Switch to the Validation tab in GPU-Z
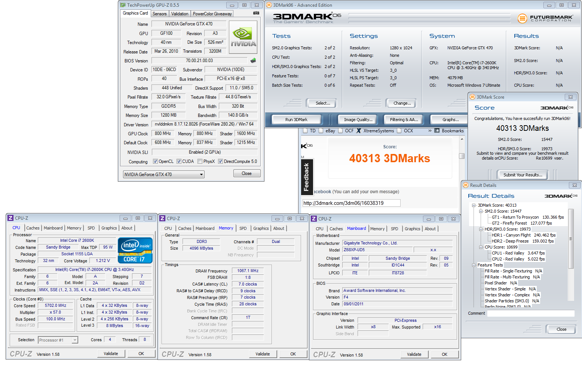582x370 pixels. (x=180, y=14)
